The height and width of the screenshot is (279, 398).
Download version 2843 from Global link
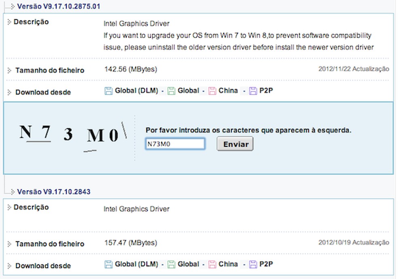(x=188, y=264)
